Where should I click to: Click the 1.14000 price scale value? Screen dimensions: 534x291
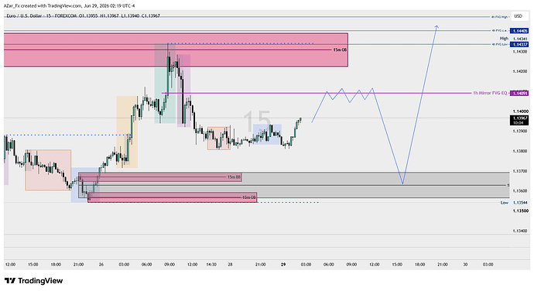520,111
